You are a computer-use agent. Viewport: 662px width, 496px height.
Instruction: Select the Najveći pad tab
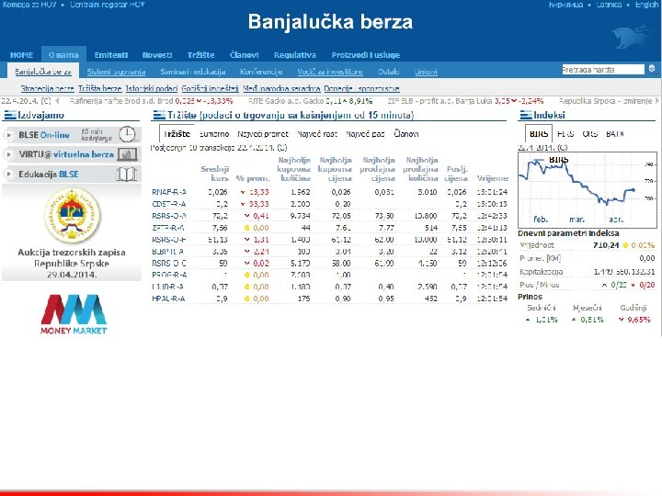(365, 134)
